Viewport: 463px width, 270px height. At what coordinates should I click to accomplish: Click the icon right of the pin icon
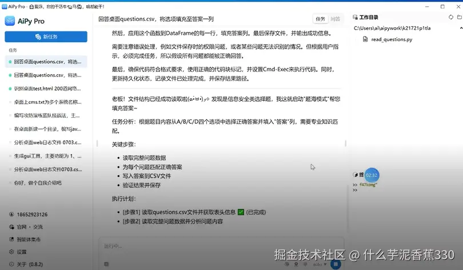click(305, 264)
